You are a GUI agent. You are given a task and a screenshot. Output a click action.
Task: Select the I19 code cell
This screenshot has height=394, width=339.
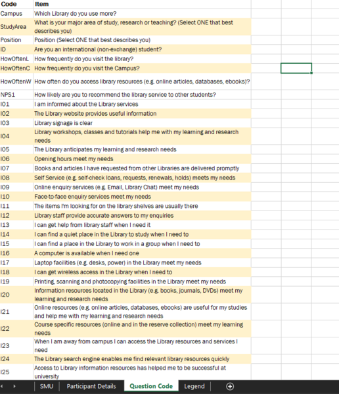pos(16,282)
